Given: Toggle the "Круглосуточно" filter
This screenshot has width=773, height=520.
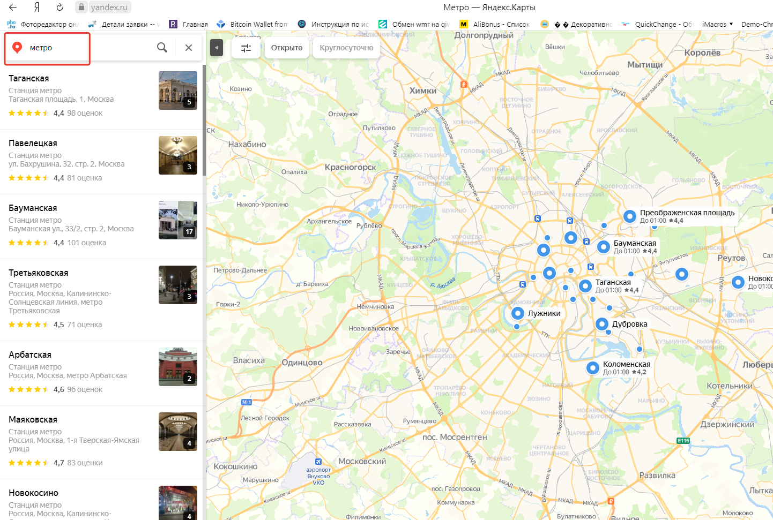Looking at the screenshot, I should 346,48.
